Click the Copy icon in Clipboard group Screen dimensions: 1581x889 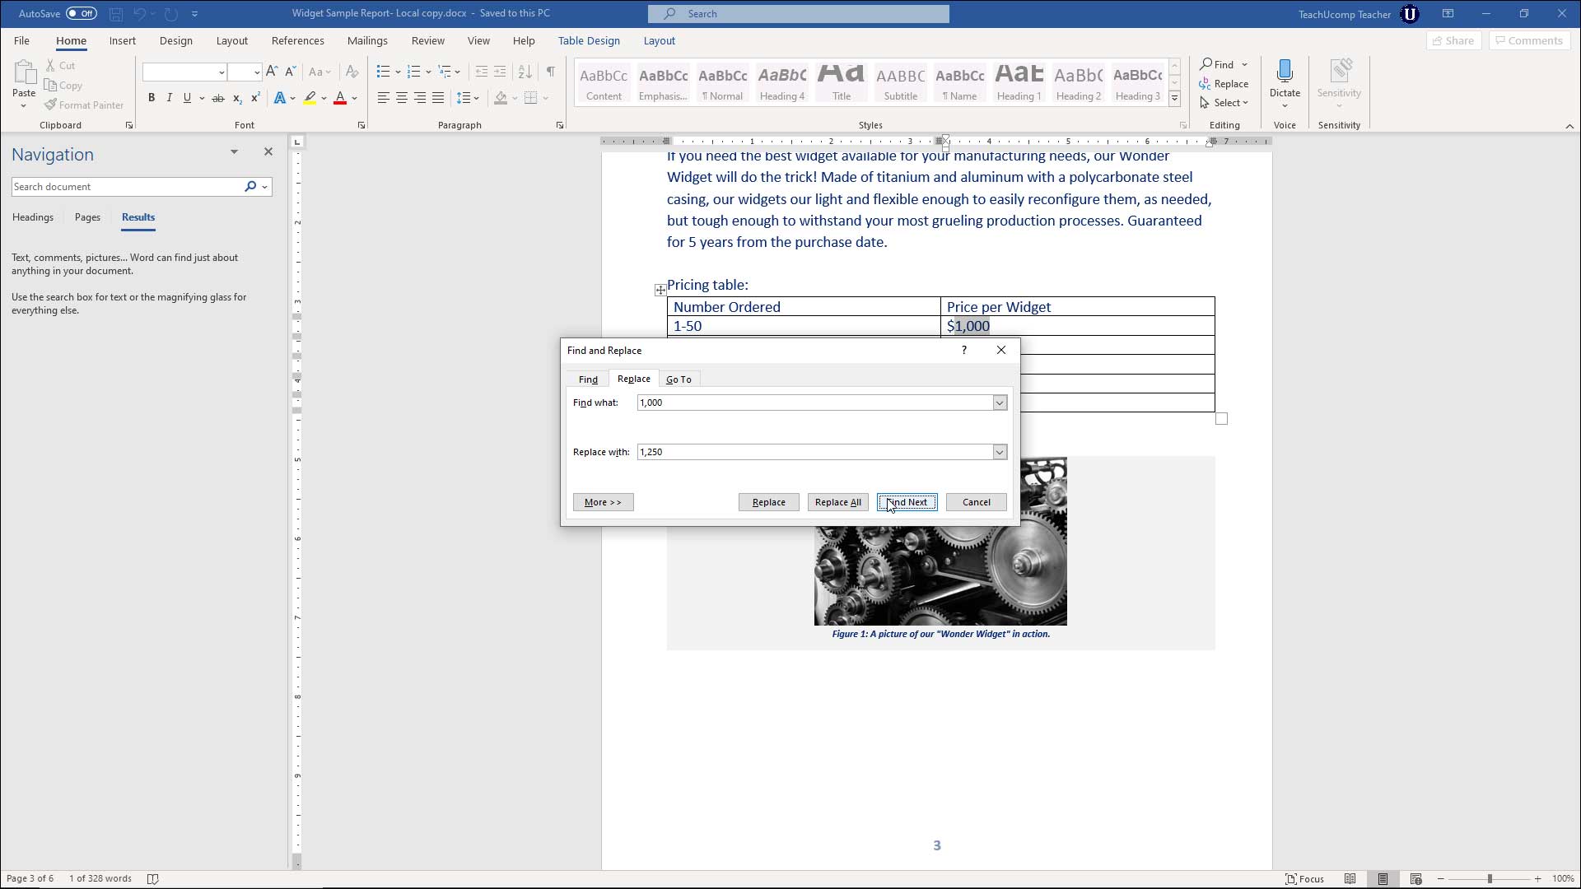63,85
